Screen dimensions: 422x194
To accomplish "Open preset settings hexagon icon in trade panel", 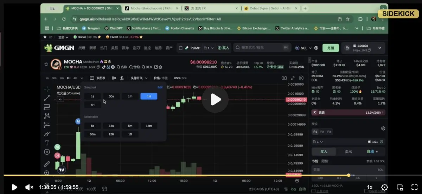I will point(383,128).
